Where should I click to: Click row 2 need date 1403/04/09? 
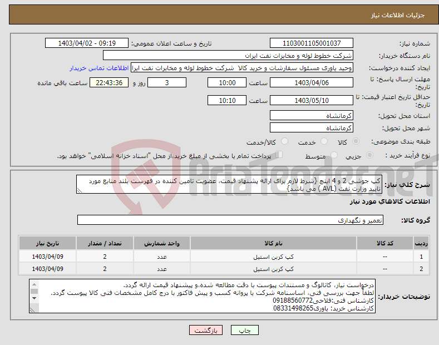point(48,269)
